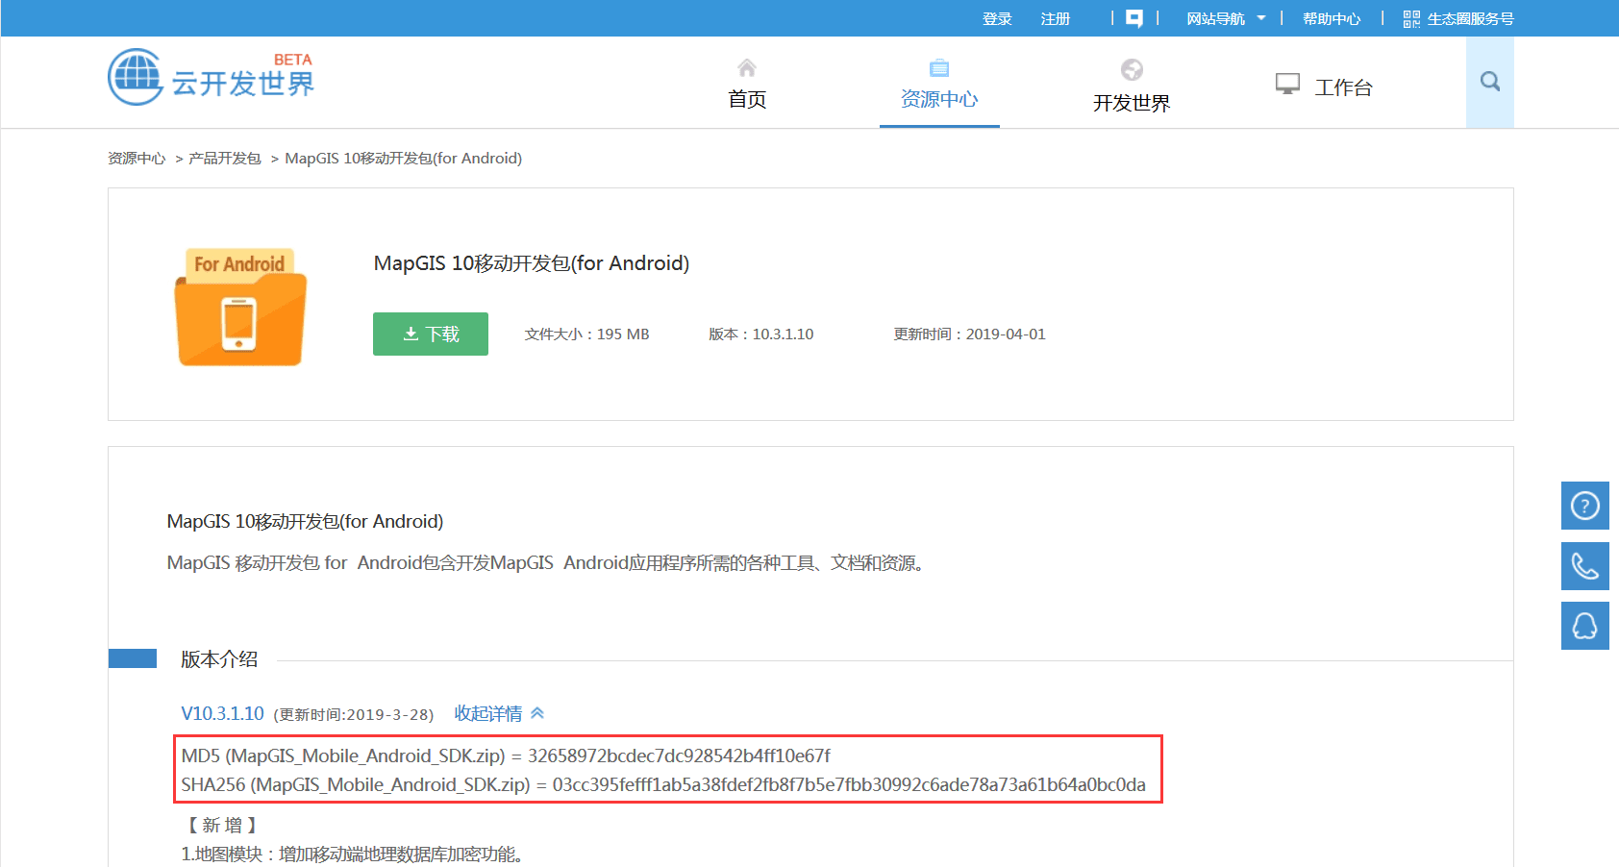The height and width of the screenshot is (867, 1619).
Task: Click product title in the download card
Action: [x=532, y=263]
